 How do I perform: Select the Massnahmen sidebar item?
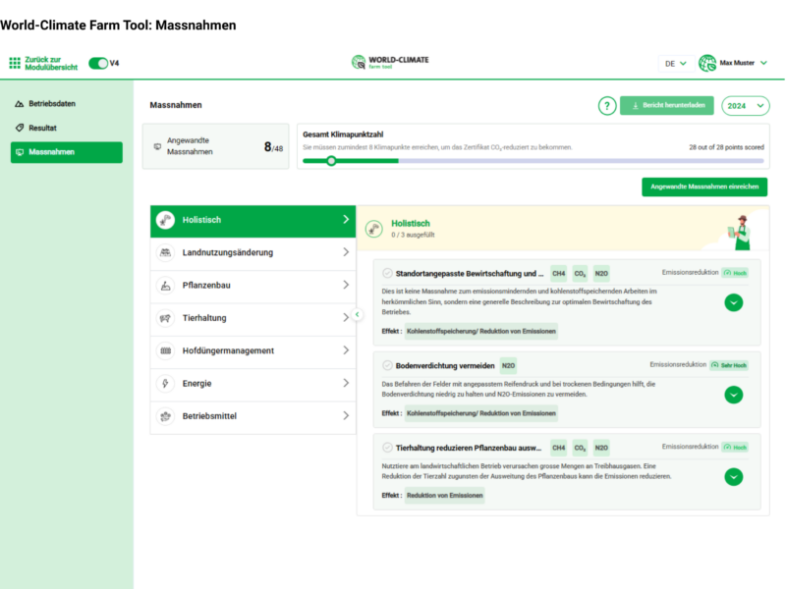coord(67,152)
